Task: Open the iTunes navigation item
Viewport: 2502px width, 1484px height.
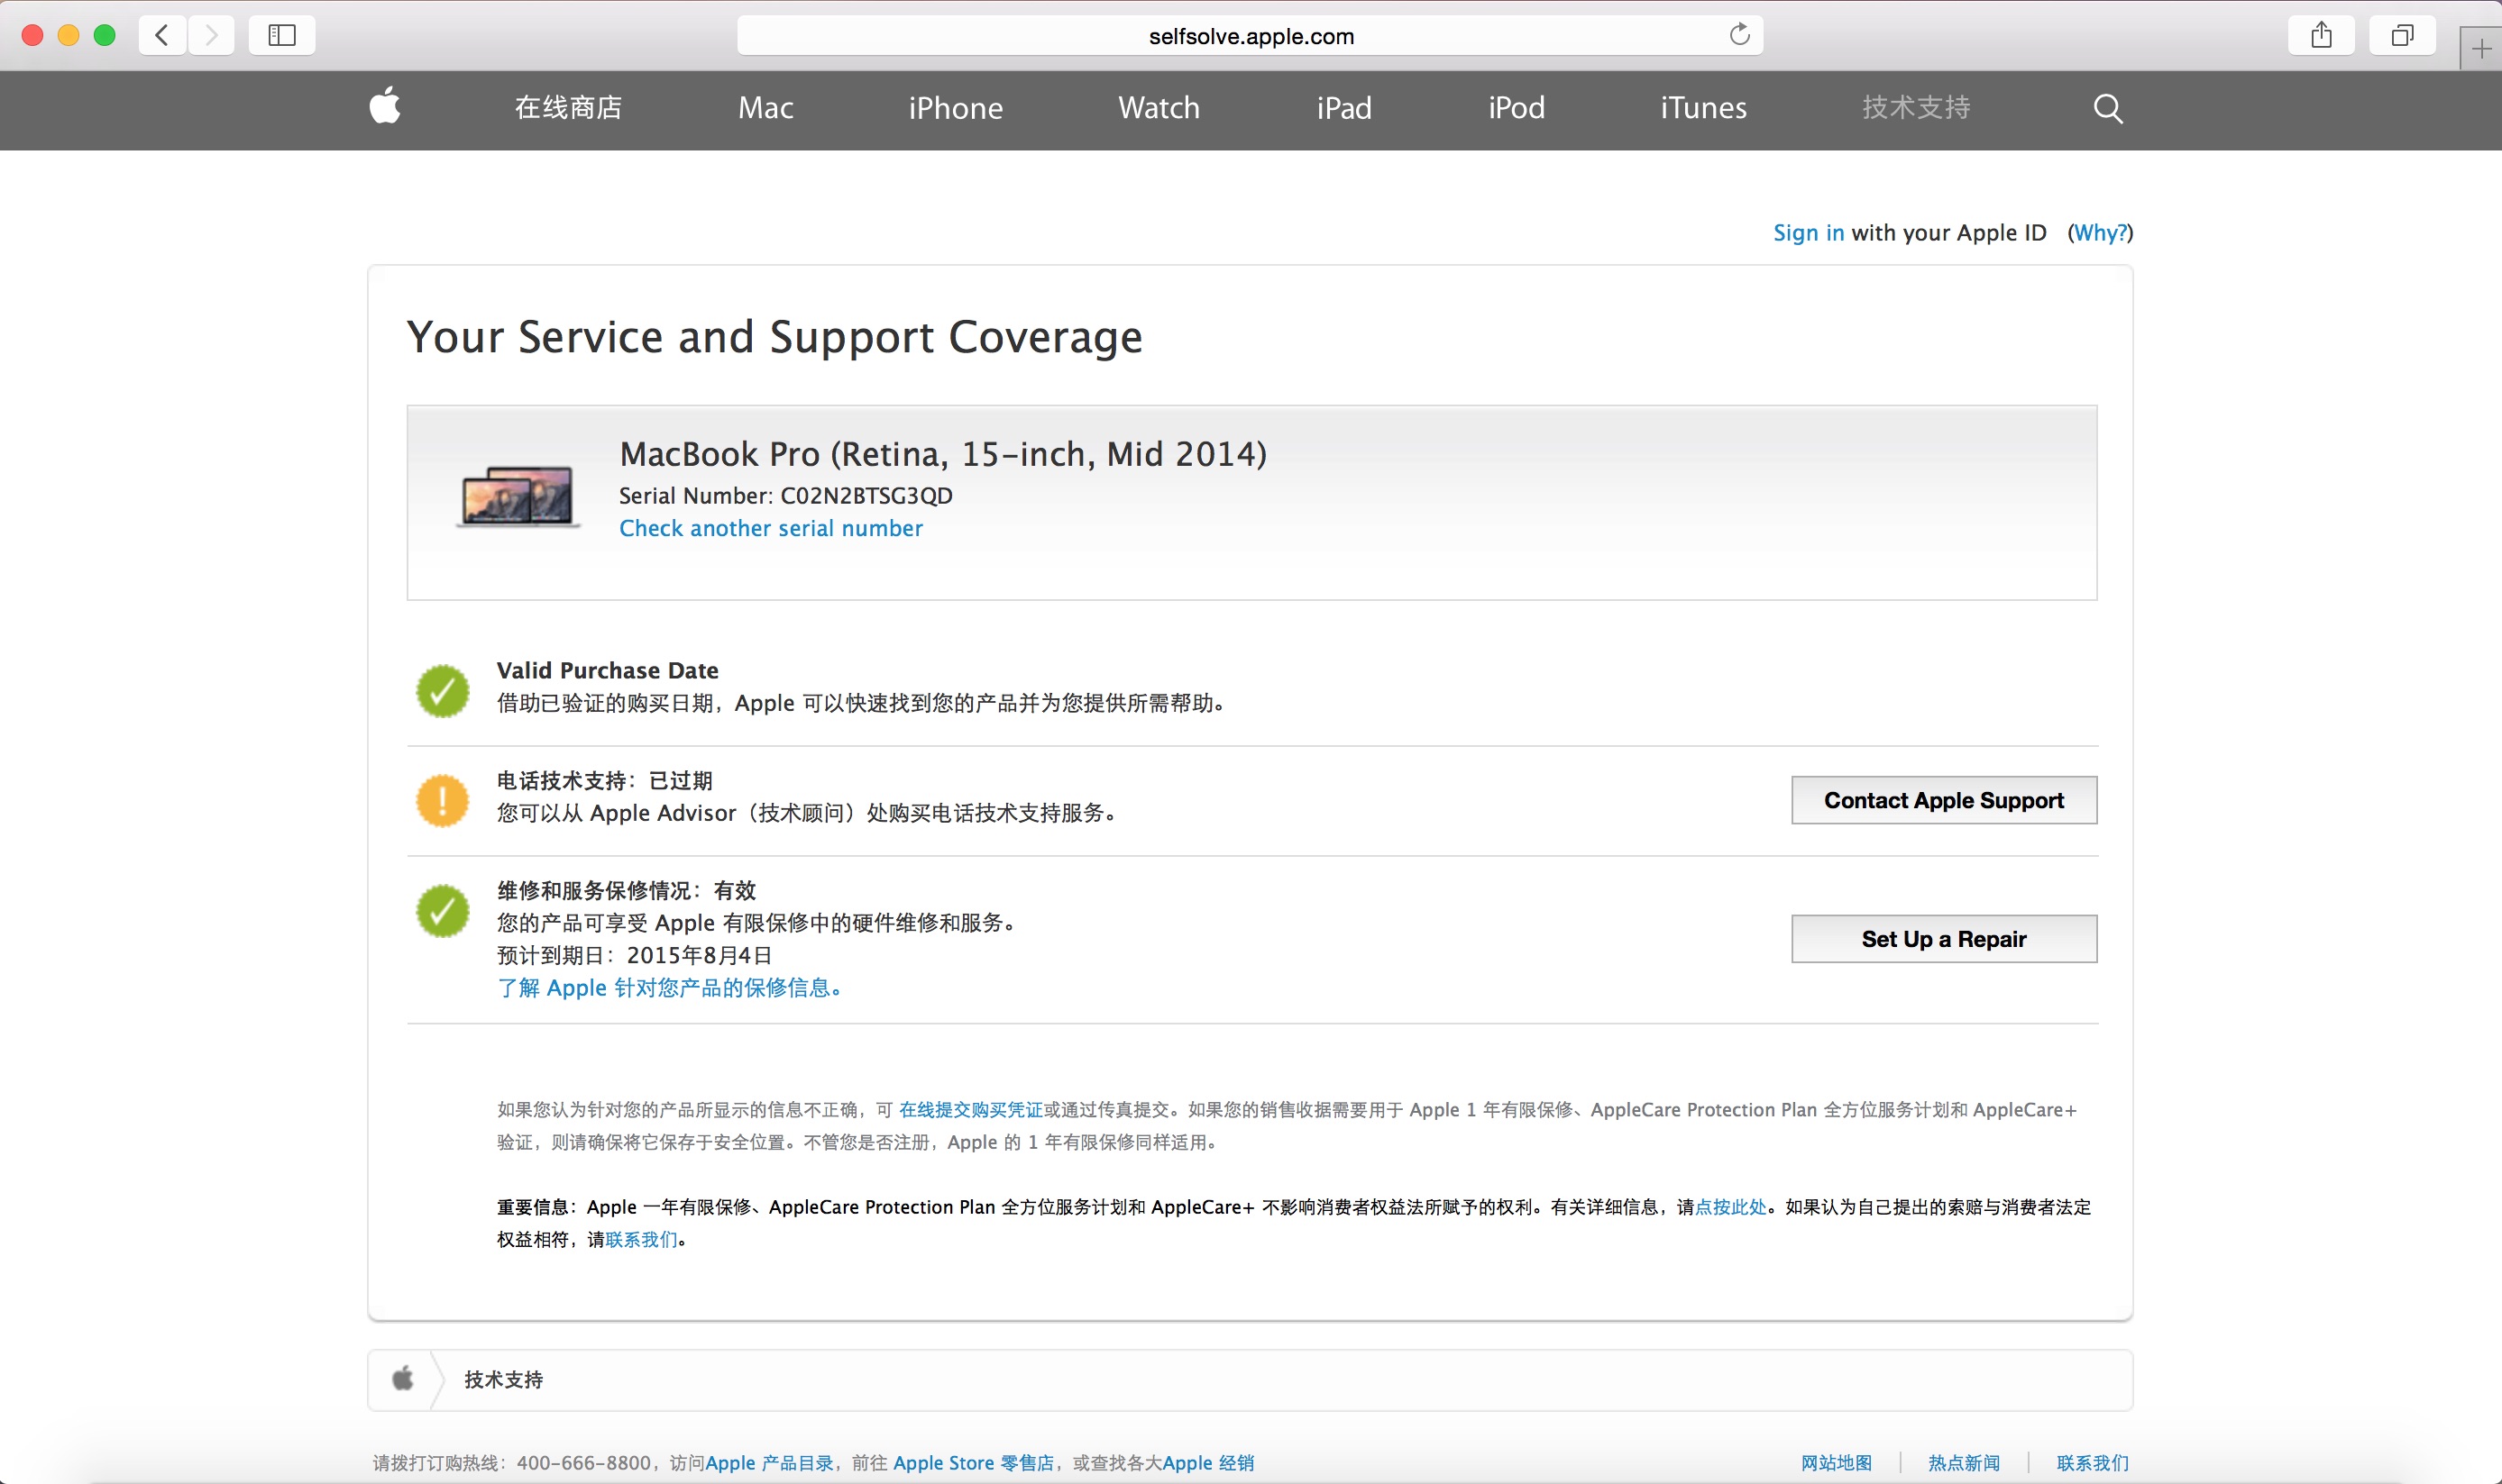Action: [1704, 108]
